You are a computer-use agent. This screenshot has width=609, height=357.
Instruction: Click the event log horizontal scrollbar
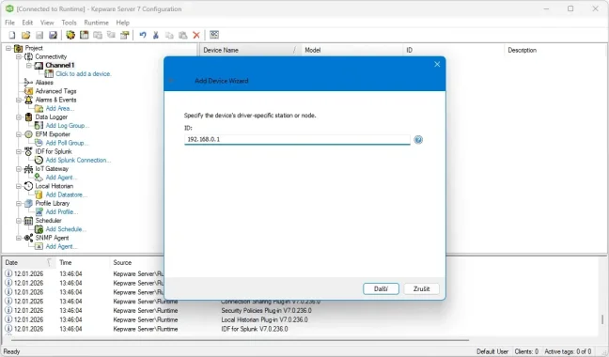[x=240, y=340]
